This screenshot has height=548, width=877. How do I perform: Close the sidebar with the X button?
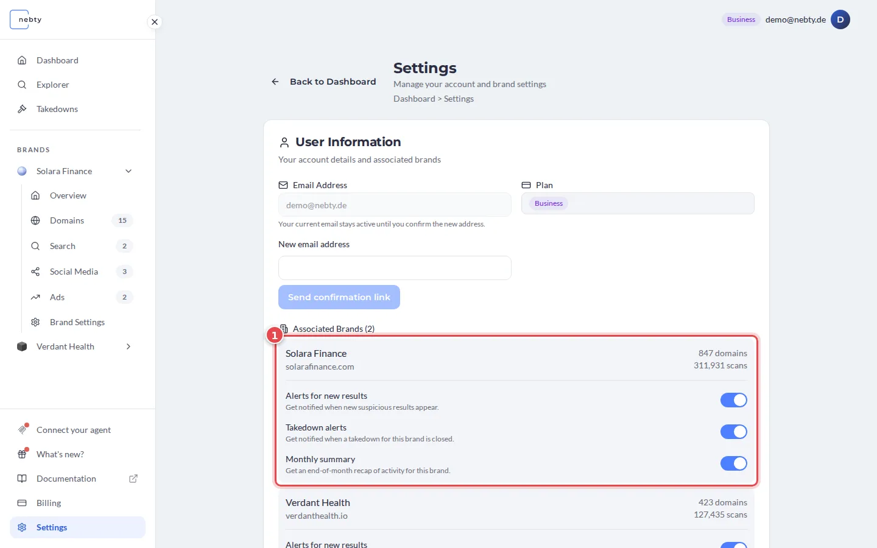tap(155, 22)
